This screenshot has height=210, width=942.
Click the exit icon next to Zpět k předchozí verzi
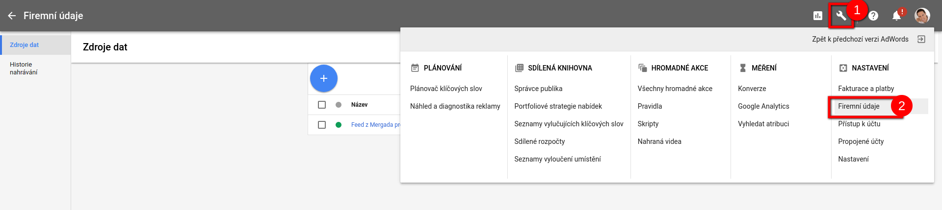921,39
